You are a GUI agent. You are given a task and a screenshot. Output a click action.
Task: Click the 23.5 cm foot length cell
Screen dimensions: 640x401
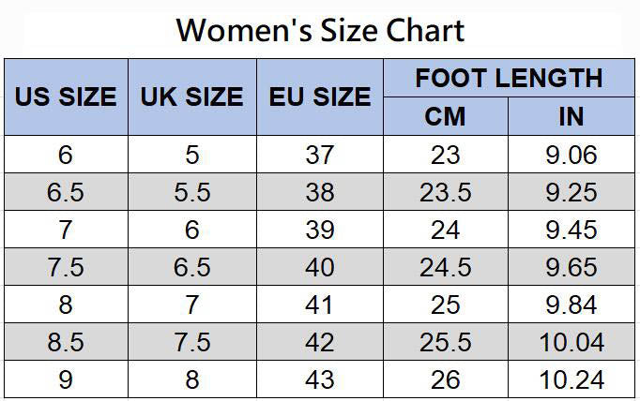tap(445, 192)
